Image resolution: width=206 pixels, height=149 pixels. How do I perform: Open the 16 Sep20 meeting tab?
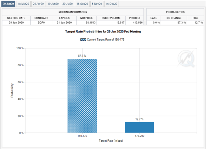click(82, 4)
